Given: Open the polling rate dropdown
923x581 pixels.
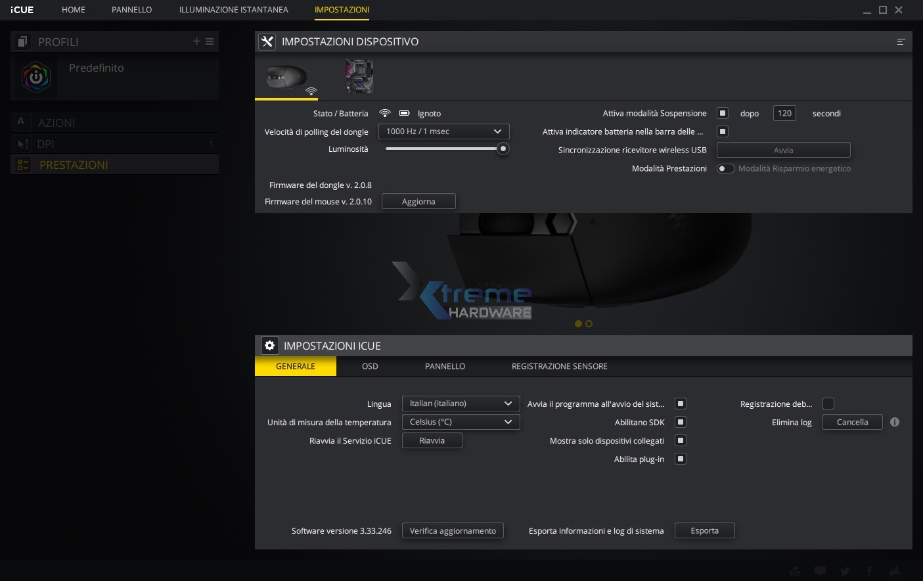Looking at the screenshot, I should [x=443, y=131].
